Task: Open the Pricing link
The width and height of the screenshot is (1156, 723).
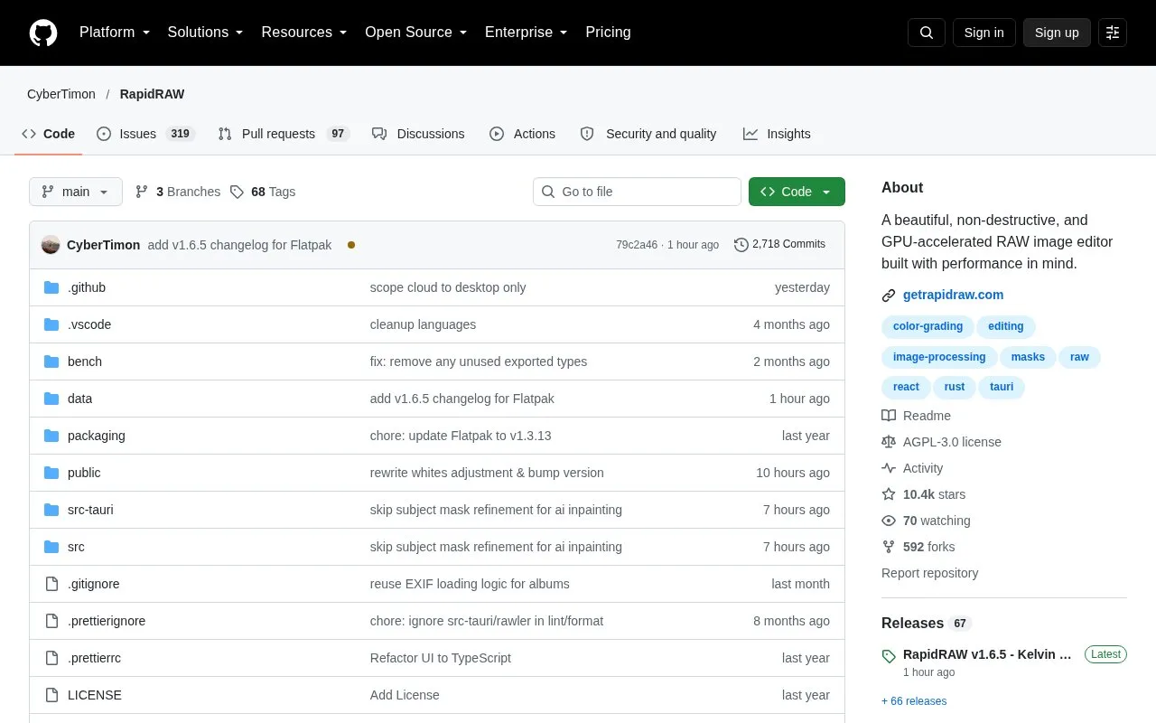Action: click(608, 33)
